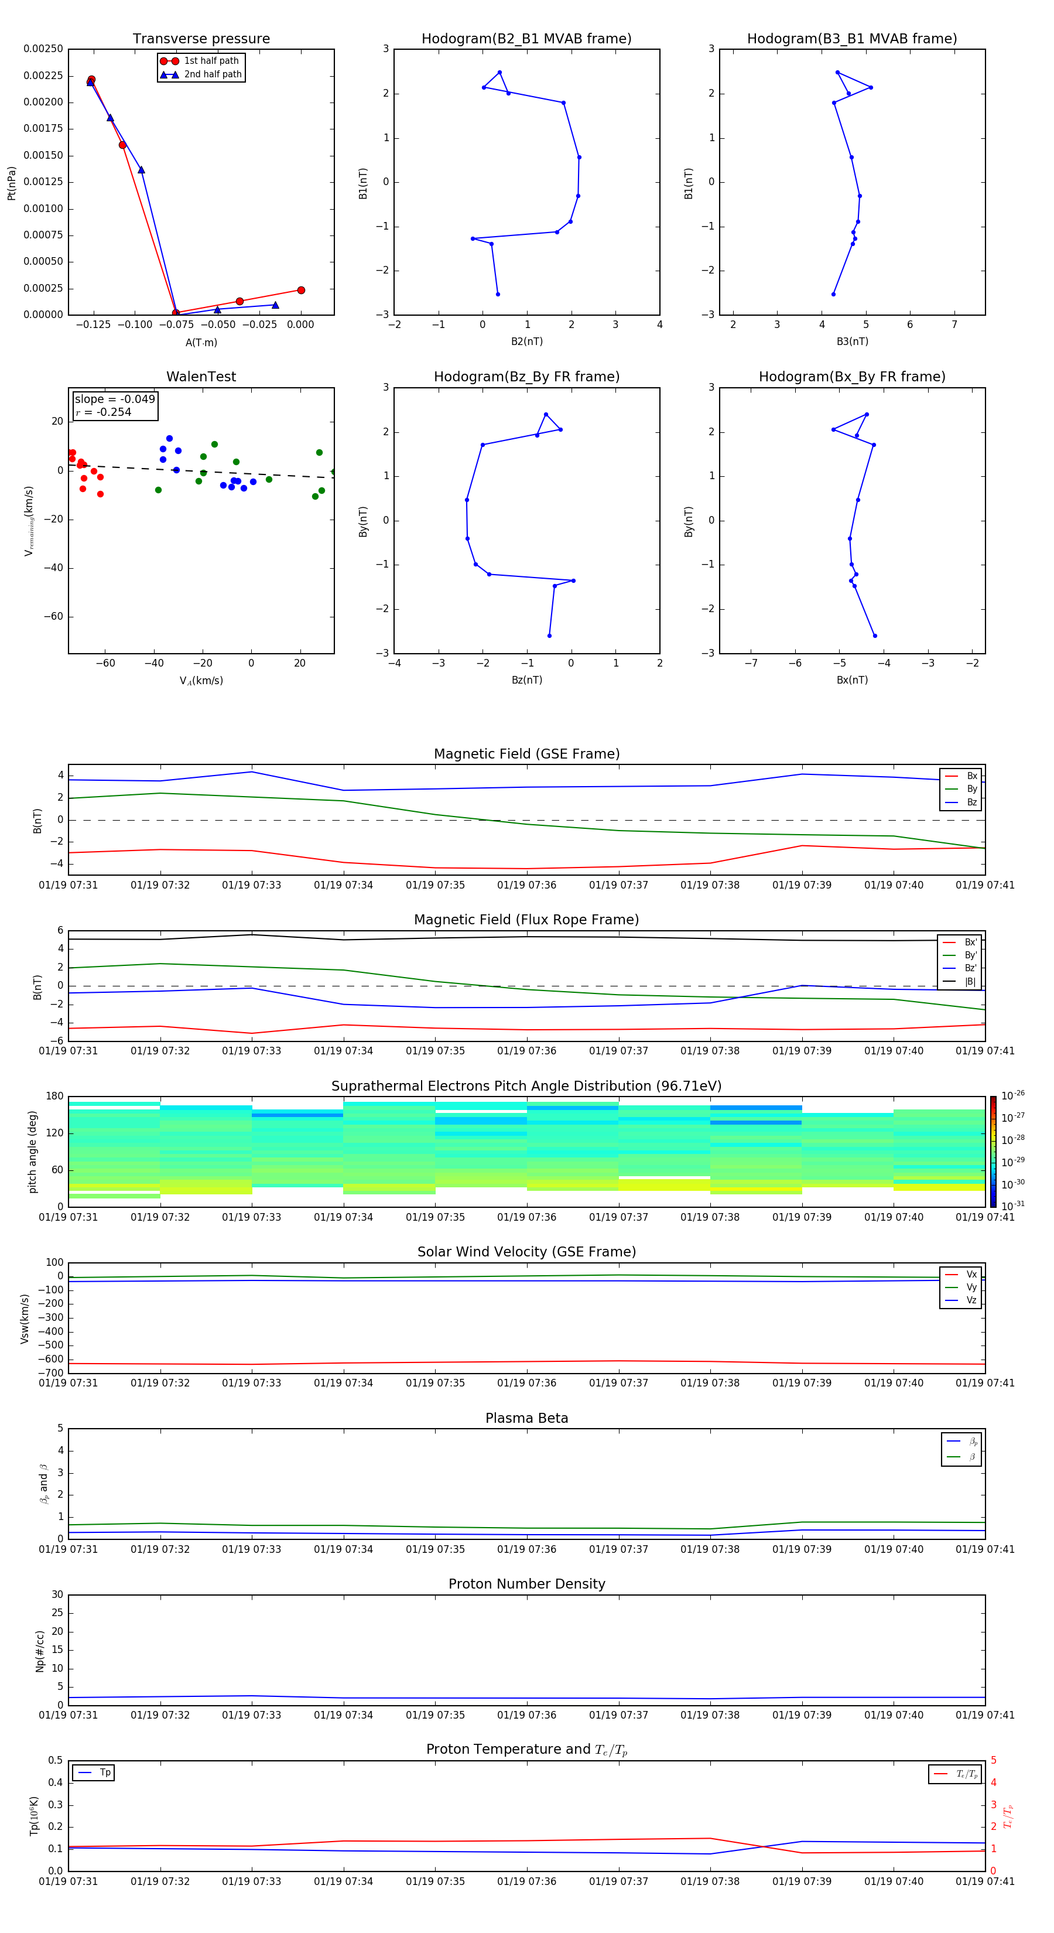This screenshot has height=1933, width=1054.
Task: Click the "Vsw(km/s)" y-axis label
Action: pos(25,1319)
